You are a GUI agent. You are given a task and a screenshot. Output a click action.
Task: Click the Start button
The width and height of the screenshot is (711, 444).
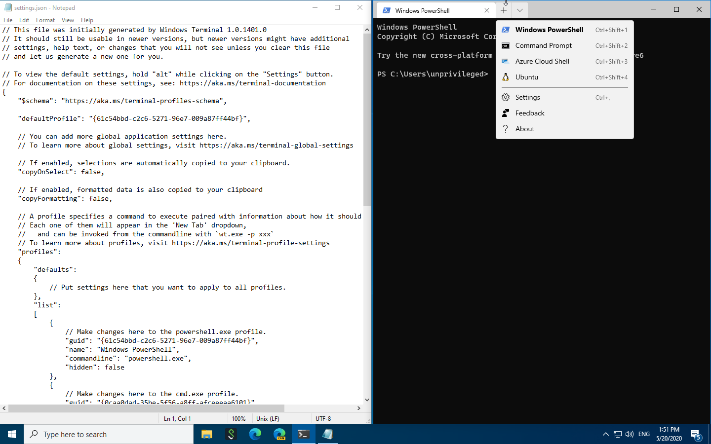(x=12, y=434)
